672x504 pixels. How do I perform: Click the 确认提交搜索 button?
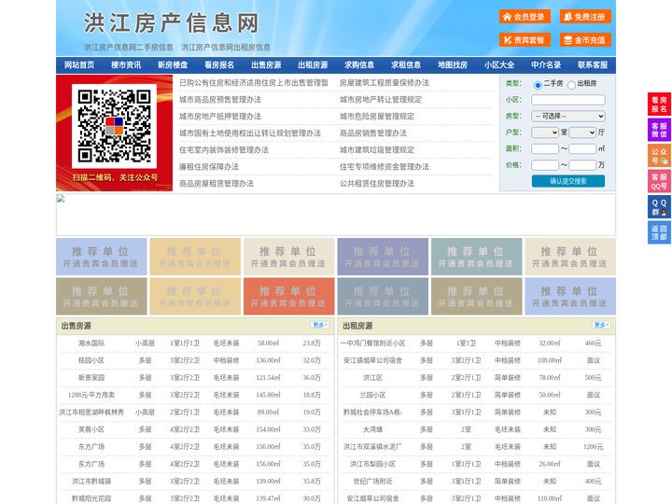coord(568,181)
